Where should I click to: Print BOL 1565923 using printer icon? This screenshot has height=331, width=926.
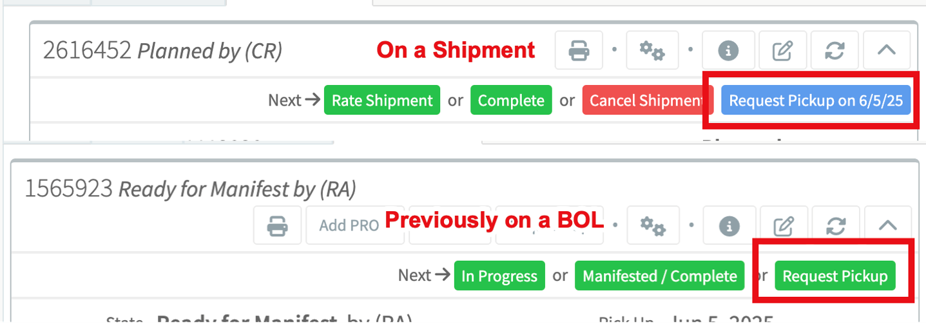coord(277,225)
